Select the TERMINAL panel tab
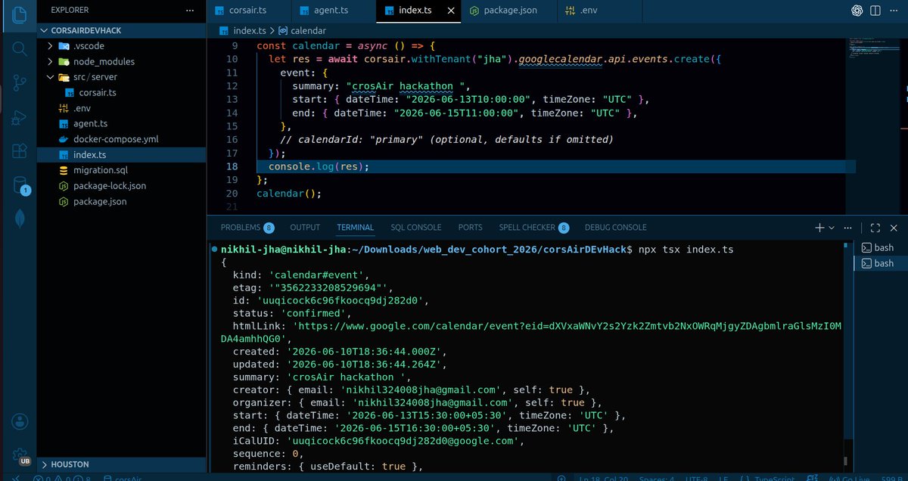This screenshot has height=481, width=908. (356, 228)
